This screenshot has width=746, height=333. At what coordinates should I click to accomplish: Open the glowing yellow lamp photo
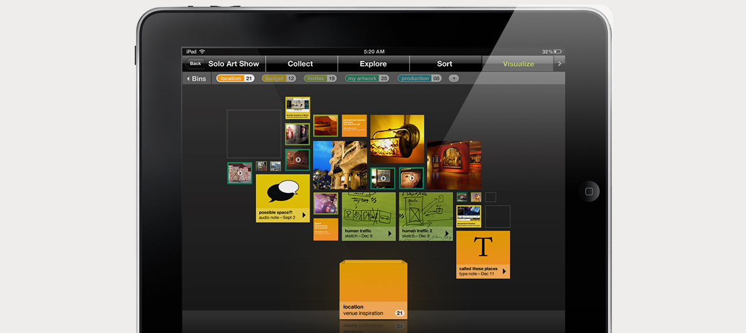397,139
